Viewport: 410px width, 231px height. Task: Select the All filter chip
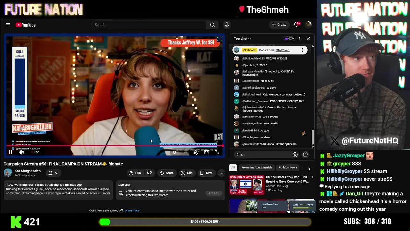pos(233,167)
